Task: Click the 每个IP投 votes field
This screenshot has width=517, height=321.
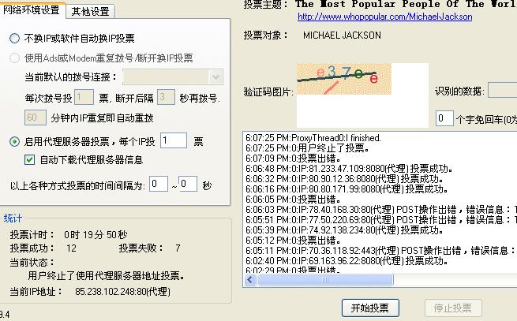Action: pos(173,141)
